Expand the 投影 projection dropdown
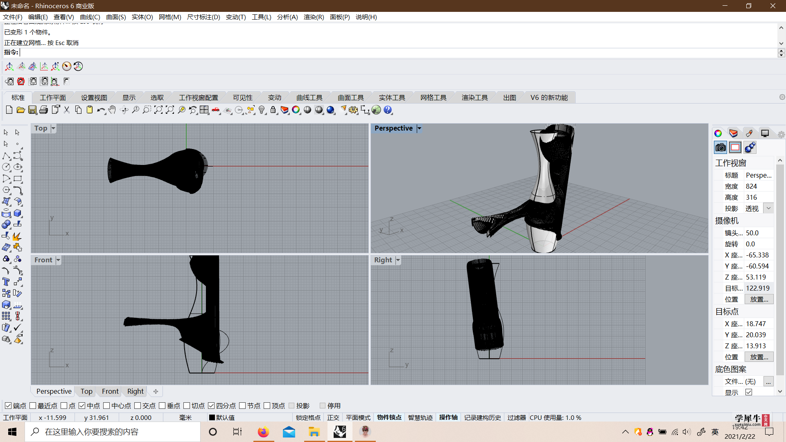 click(x=769, y=208)
